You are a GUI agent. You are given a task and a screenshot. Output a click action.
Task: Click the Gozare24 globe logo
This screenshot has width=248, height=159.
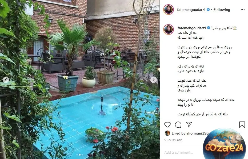(224, 144)
